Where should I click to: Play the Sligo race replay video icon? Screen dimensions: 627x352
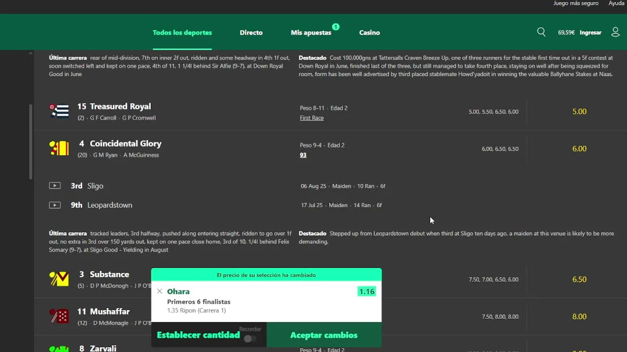tap(55, 186)
